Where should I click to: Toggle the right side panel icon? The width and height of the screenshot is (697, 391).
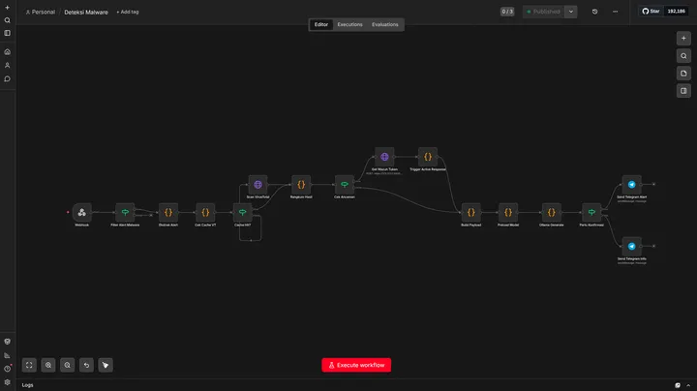pos(683,91)
